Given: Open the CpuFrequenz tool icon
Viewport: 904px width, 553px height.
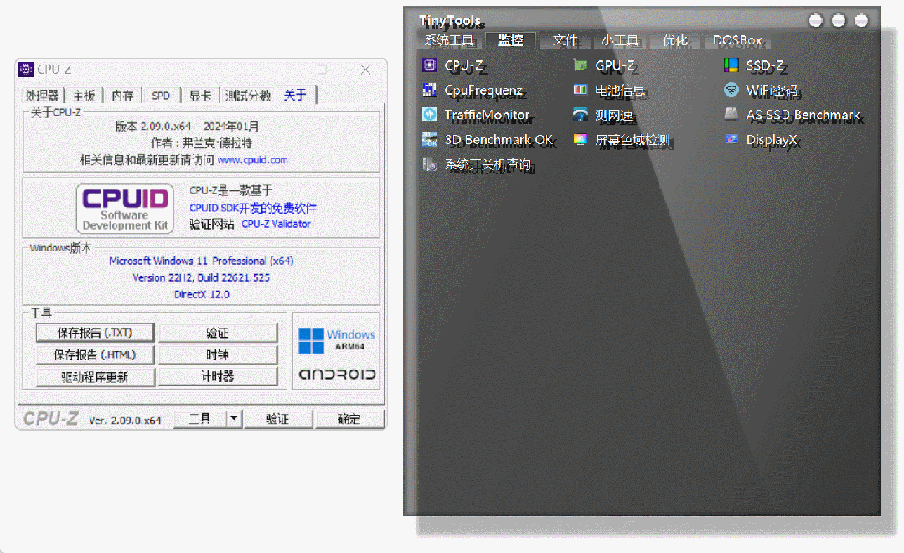Looking at the screenshot, I should [430, 90].
